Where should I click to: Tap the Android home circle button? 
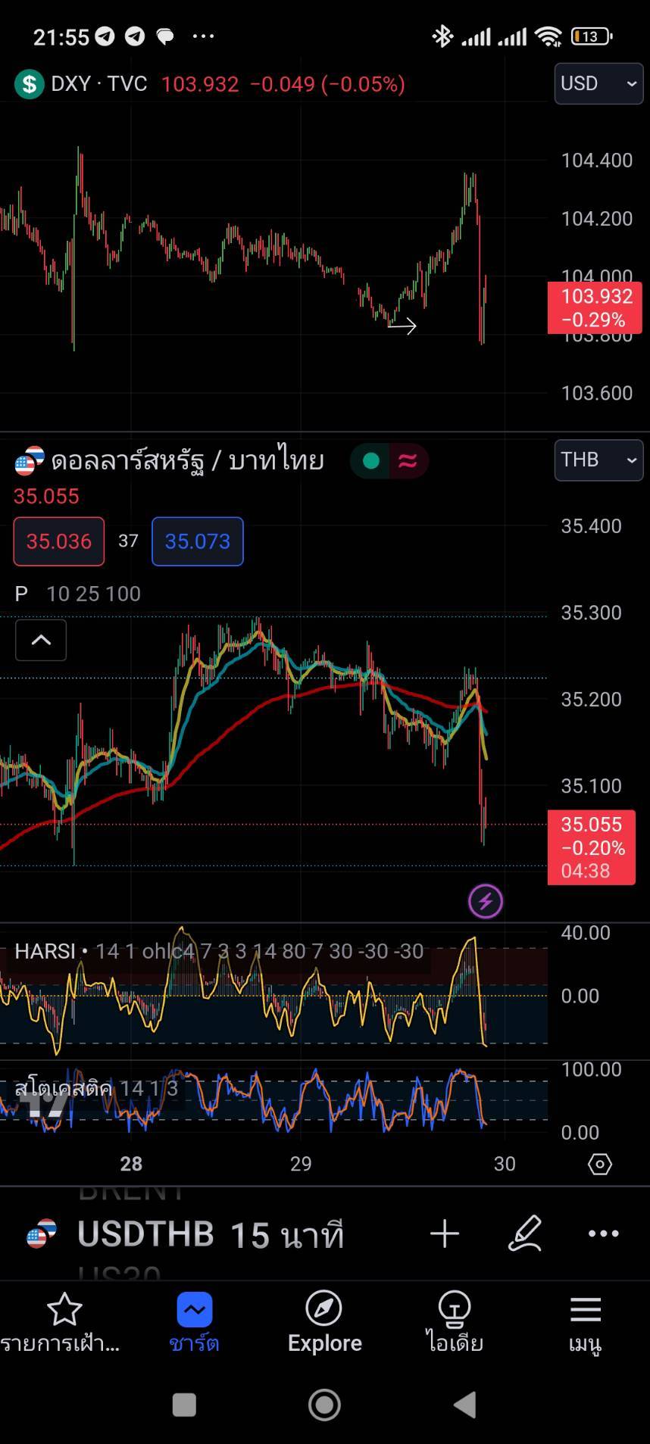[x=324, y=1405]
